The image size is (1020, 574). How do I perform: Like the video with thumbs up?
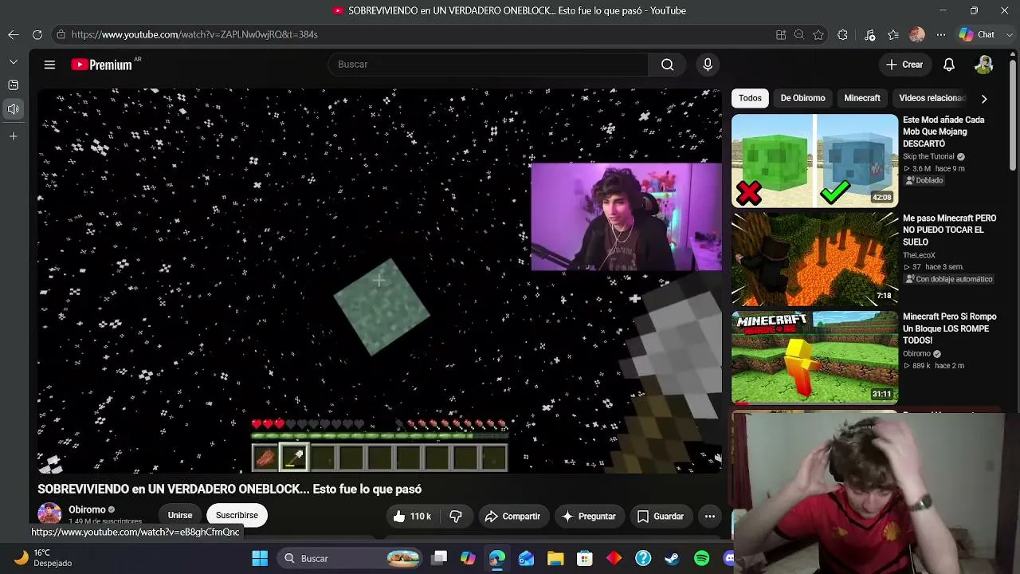pos(411,516)
